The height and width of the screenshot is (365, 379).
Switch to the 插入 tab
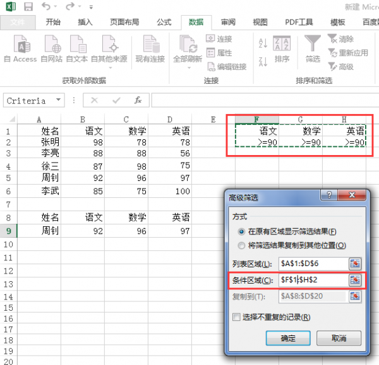[x=85, y=22]
